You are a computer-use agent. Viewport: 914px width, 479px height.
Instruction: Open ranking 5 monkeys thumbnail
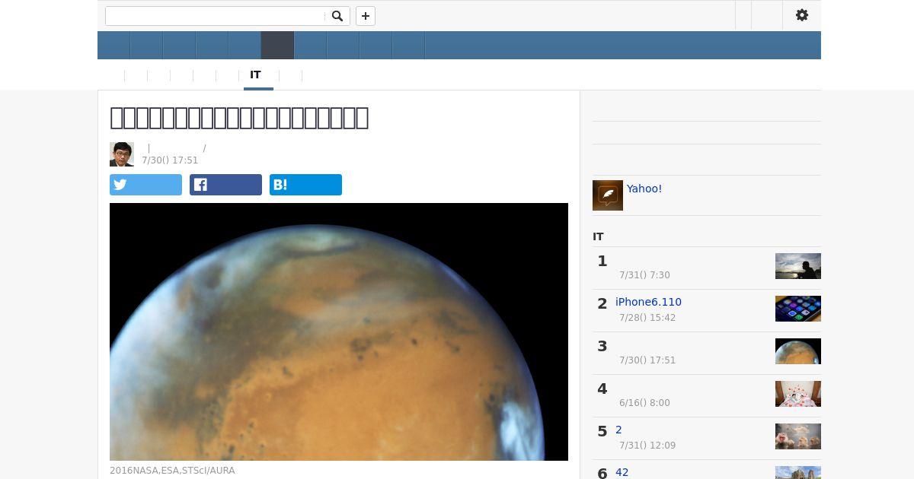click(798, 436)
